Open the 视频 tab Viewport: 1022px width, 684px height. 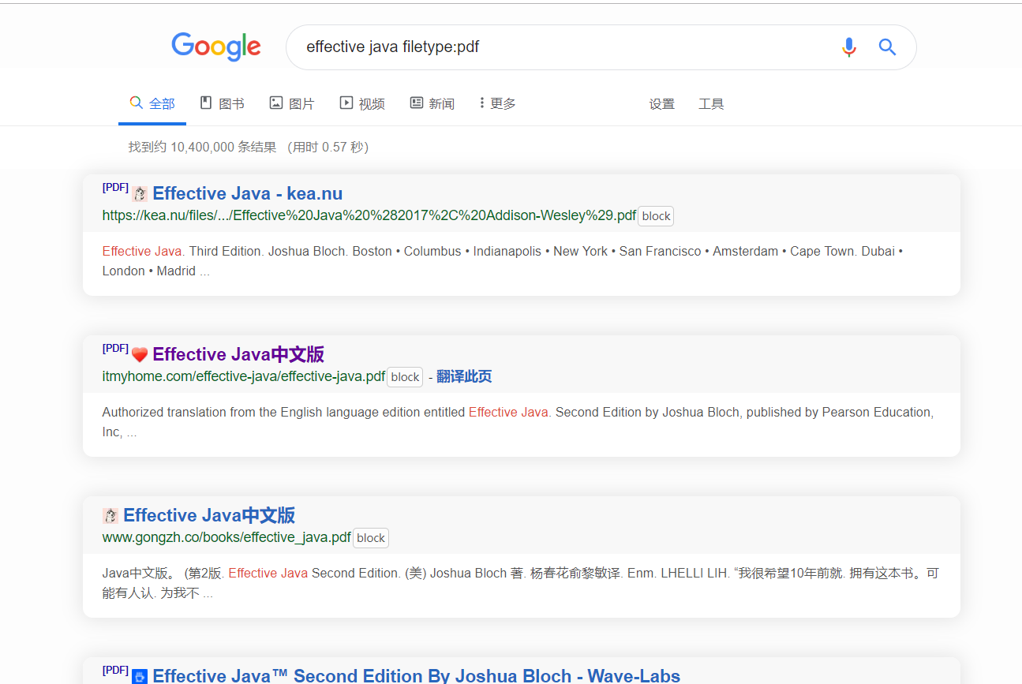tap(362, 103)
